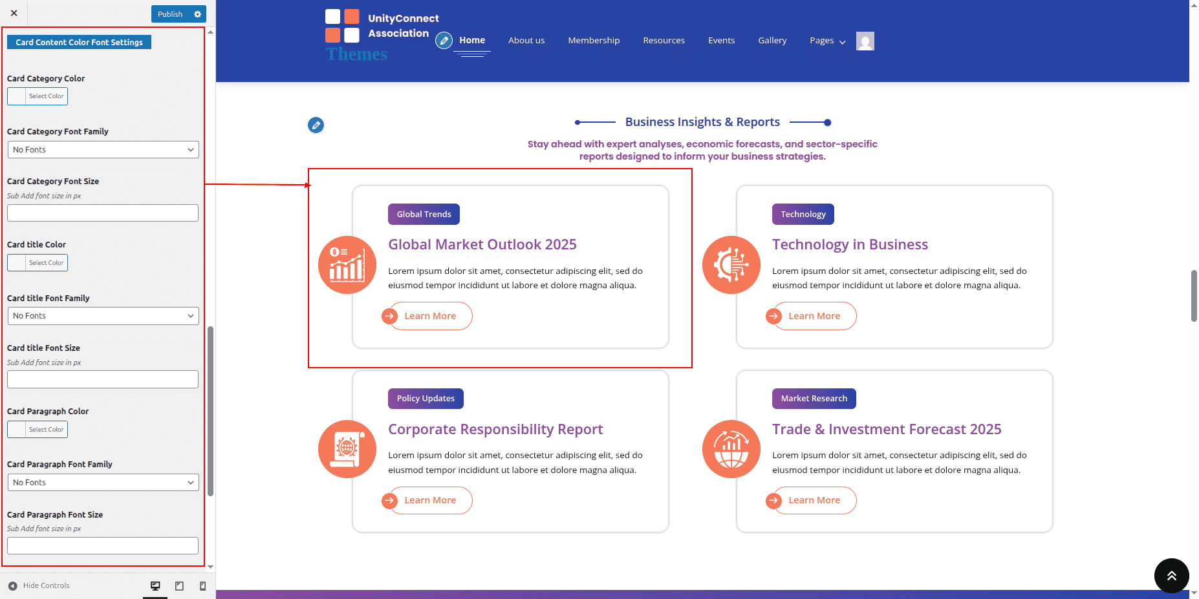Click Learn More on Global Market Outlook card
The image size is (1199, 599).
click(429, 316)
